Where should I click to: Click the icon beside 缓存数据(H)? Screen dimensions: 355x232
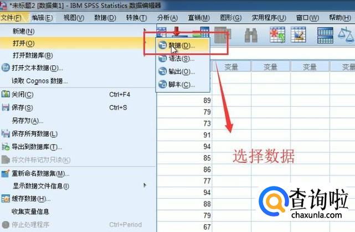tap(6, 199)
